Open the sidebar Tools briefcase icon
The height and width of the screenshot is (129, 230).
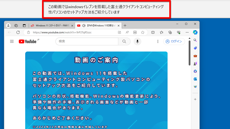tap(195, 56)
